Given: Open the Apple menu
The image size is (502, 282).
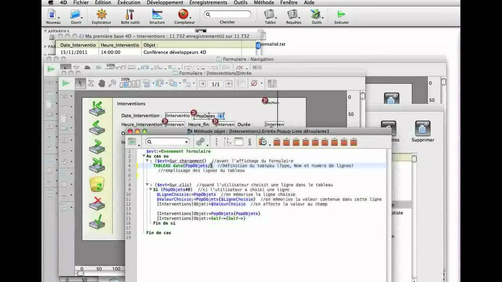Looking at the screenshot, I should click(51, 3).
